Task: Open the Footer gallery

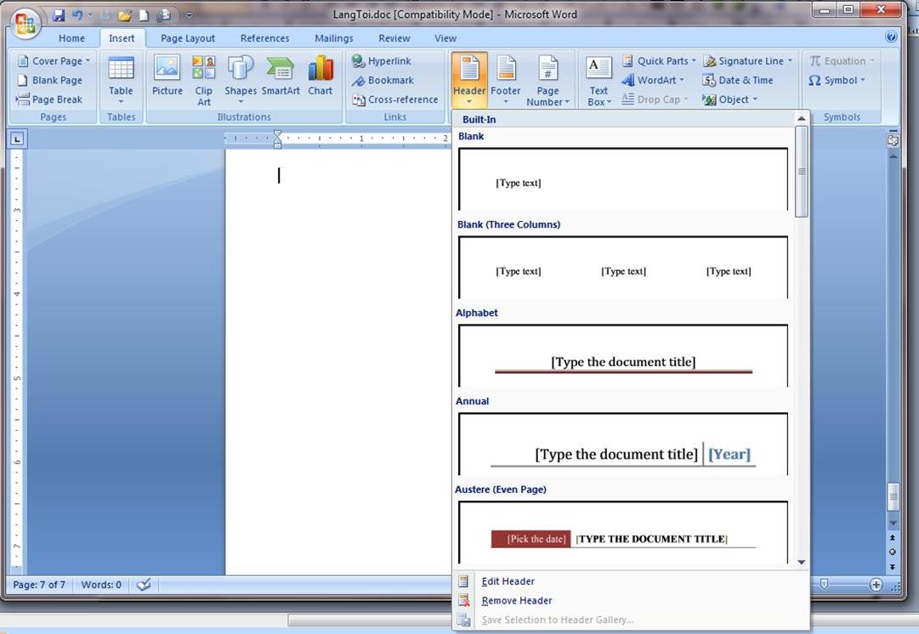Action: click(x=505, y=80)
